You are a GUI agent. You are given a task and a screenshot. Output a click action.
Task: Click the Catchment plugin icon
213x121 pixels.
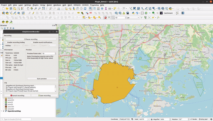pos(161,13)
